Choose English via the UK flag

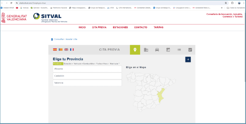66,50
